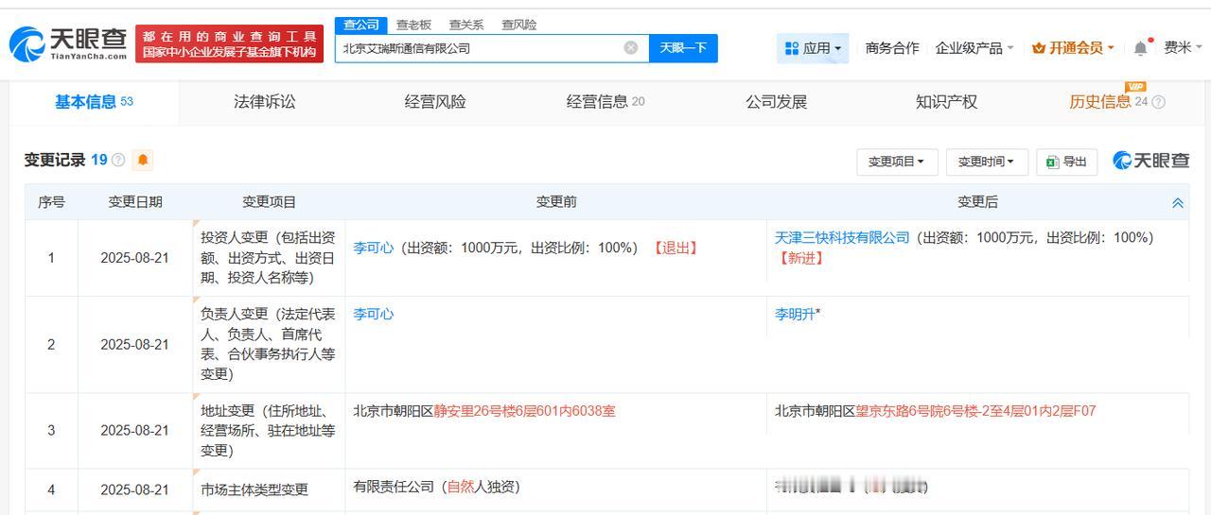
Task: Click the 变更后 column header
Action: click(977, 201)
